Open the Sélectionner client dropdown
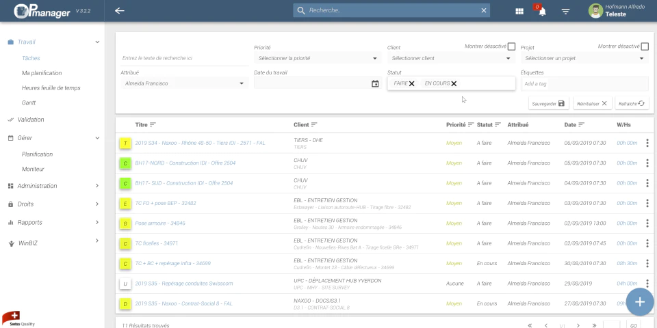The image size is (657, 328). pyautogui.click(x=451, y=59)
